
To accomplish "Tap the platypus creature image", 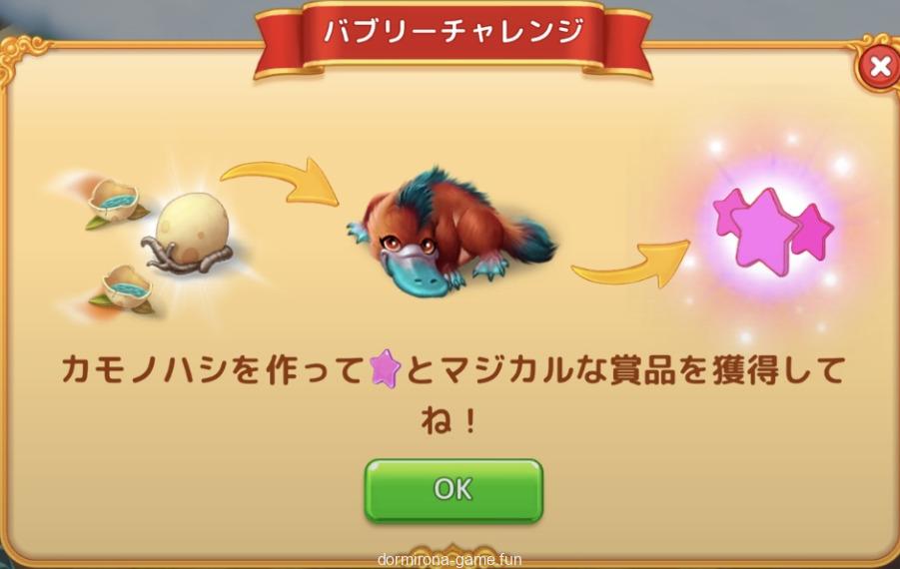I will coord(450,232).
